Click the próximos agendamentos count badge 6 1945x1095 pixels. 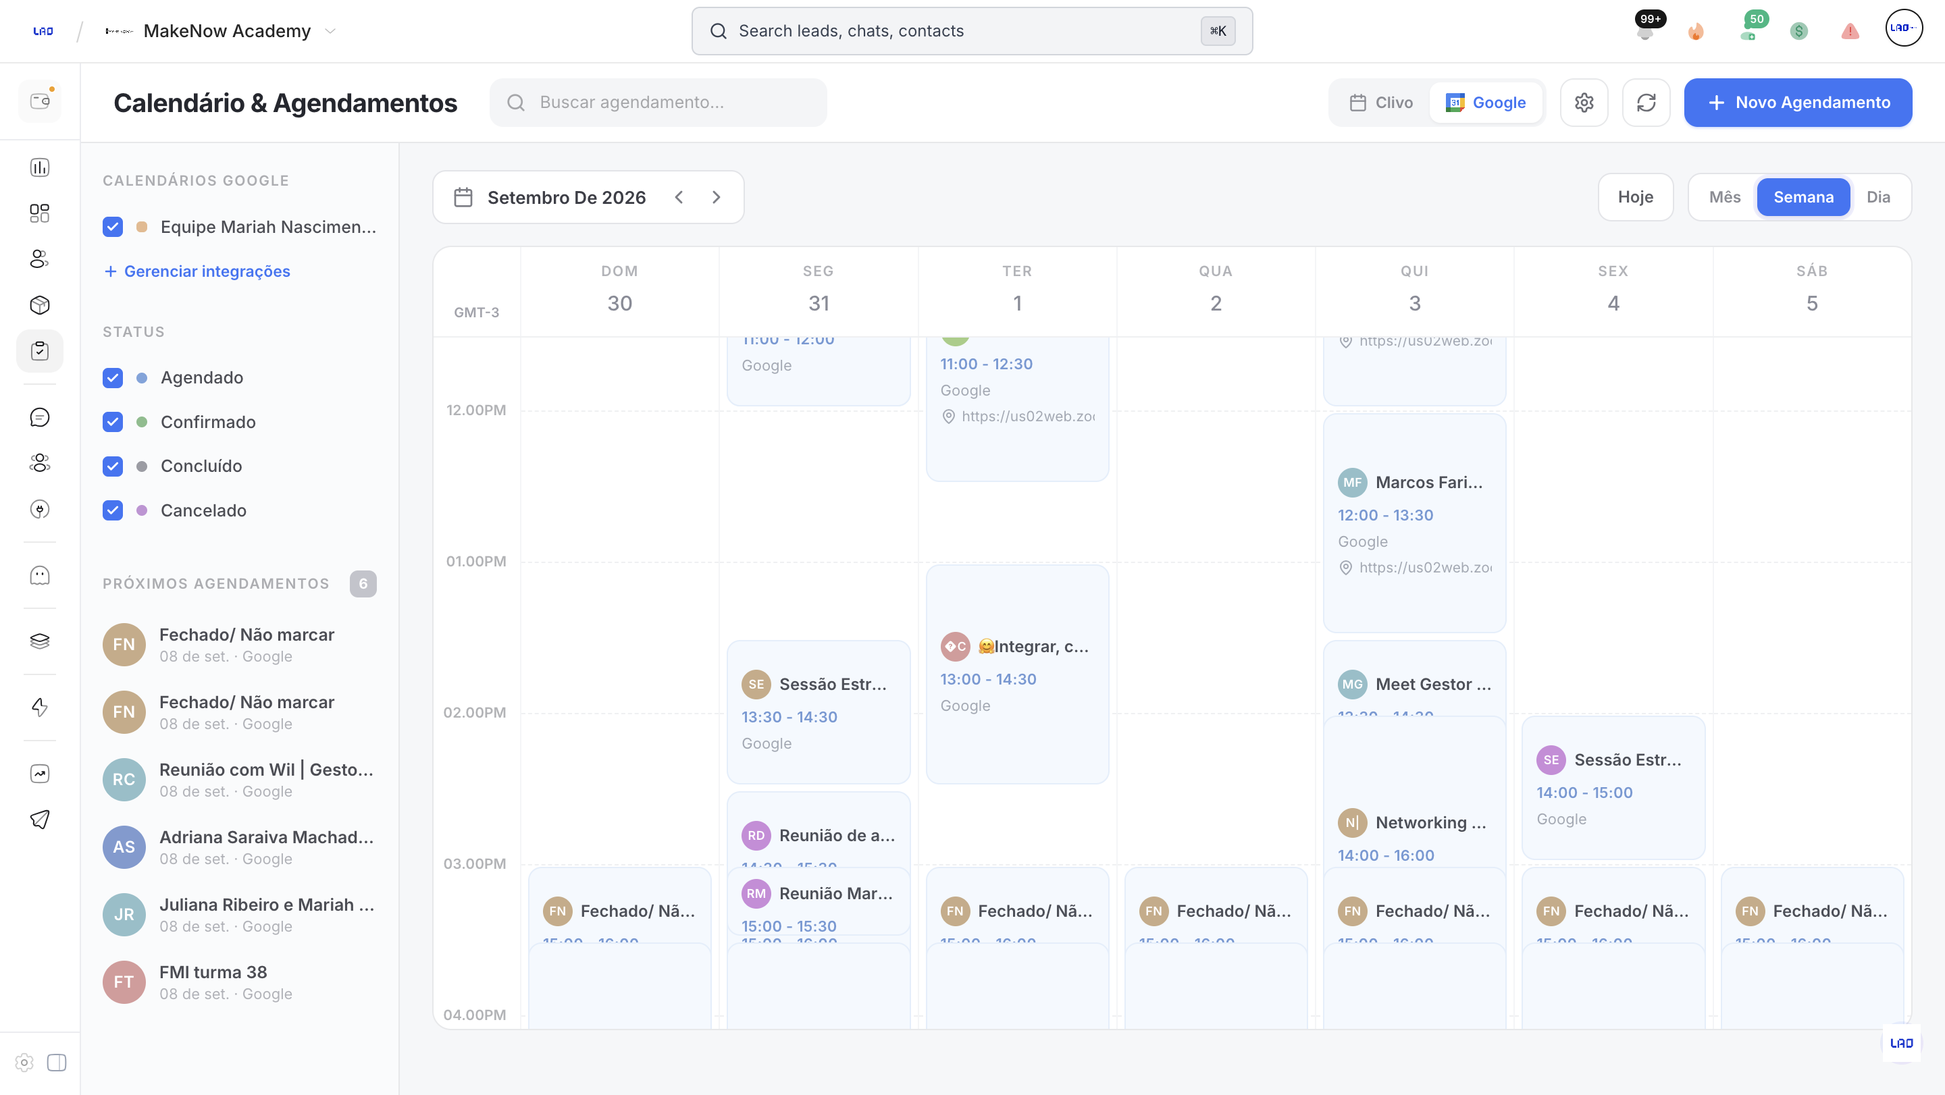[363, 584]
